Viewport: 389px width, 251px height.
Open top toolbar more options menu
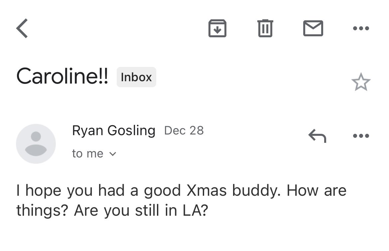(361, 28)
